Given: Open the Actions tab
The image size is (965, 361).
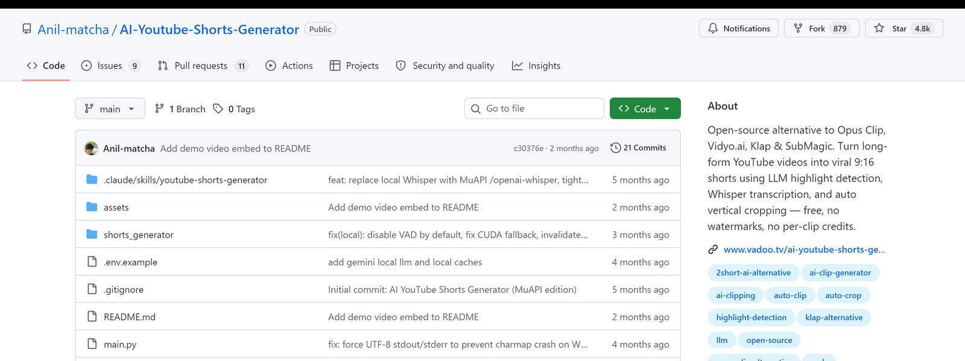Looking at the screenshot, I should (289, 66).
